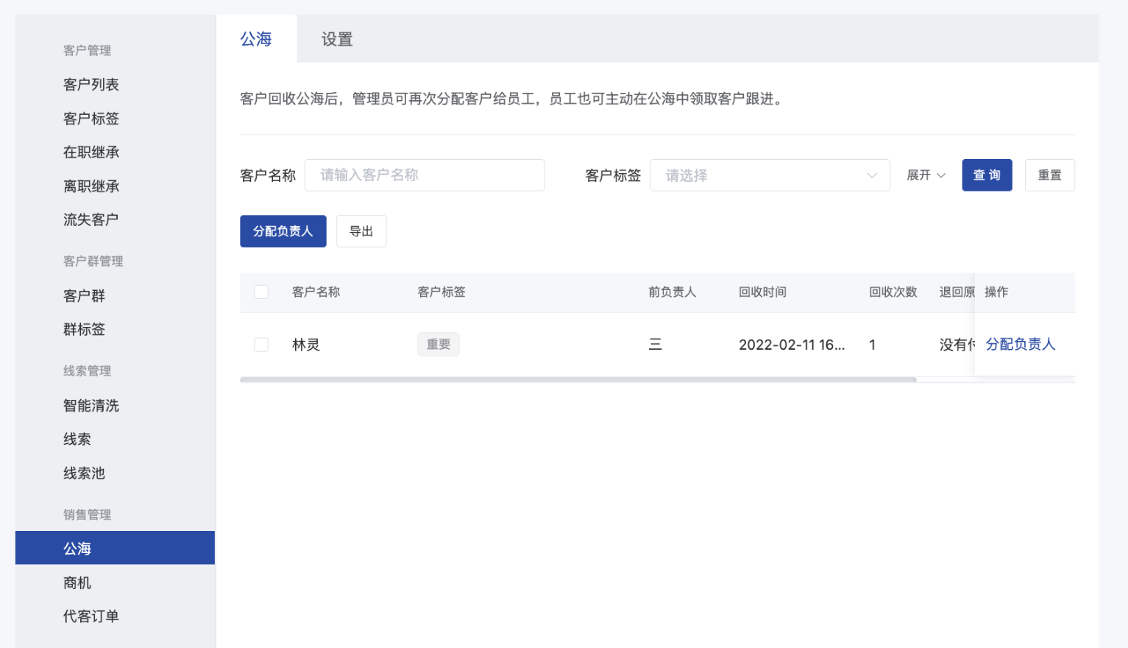Focus the 客户名称 input field
This screenshot has height=648, width=1128.
point(425,175)
